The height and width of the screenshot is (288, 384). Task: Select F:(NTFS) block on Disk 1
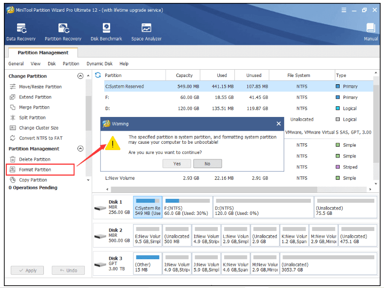click(x=188, y=207)
